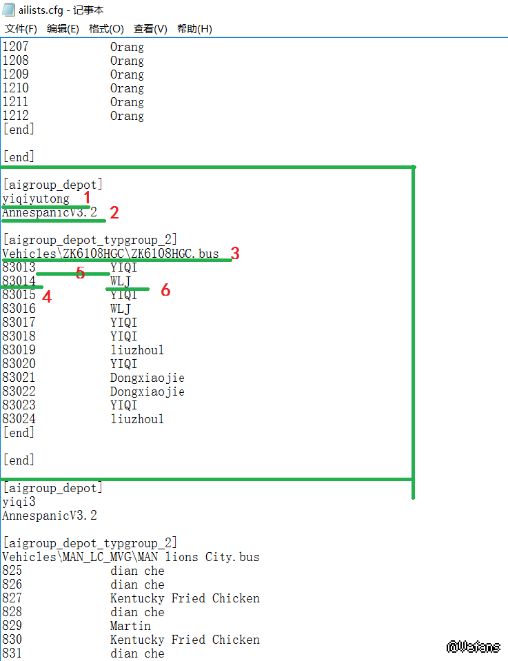This screenshot has height=661, width=508.
Task: Open the 文件(F) menu
Action: tap(21, 29)
